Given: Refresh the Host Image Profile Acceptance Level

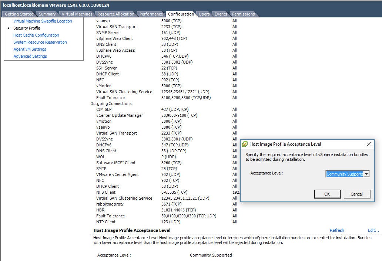Looking at the screenshot, I should [x=337, y=230].
